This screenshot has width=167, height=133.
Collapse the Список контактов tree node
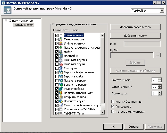pyautogui.click(x=6, y=21)
